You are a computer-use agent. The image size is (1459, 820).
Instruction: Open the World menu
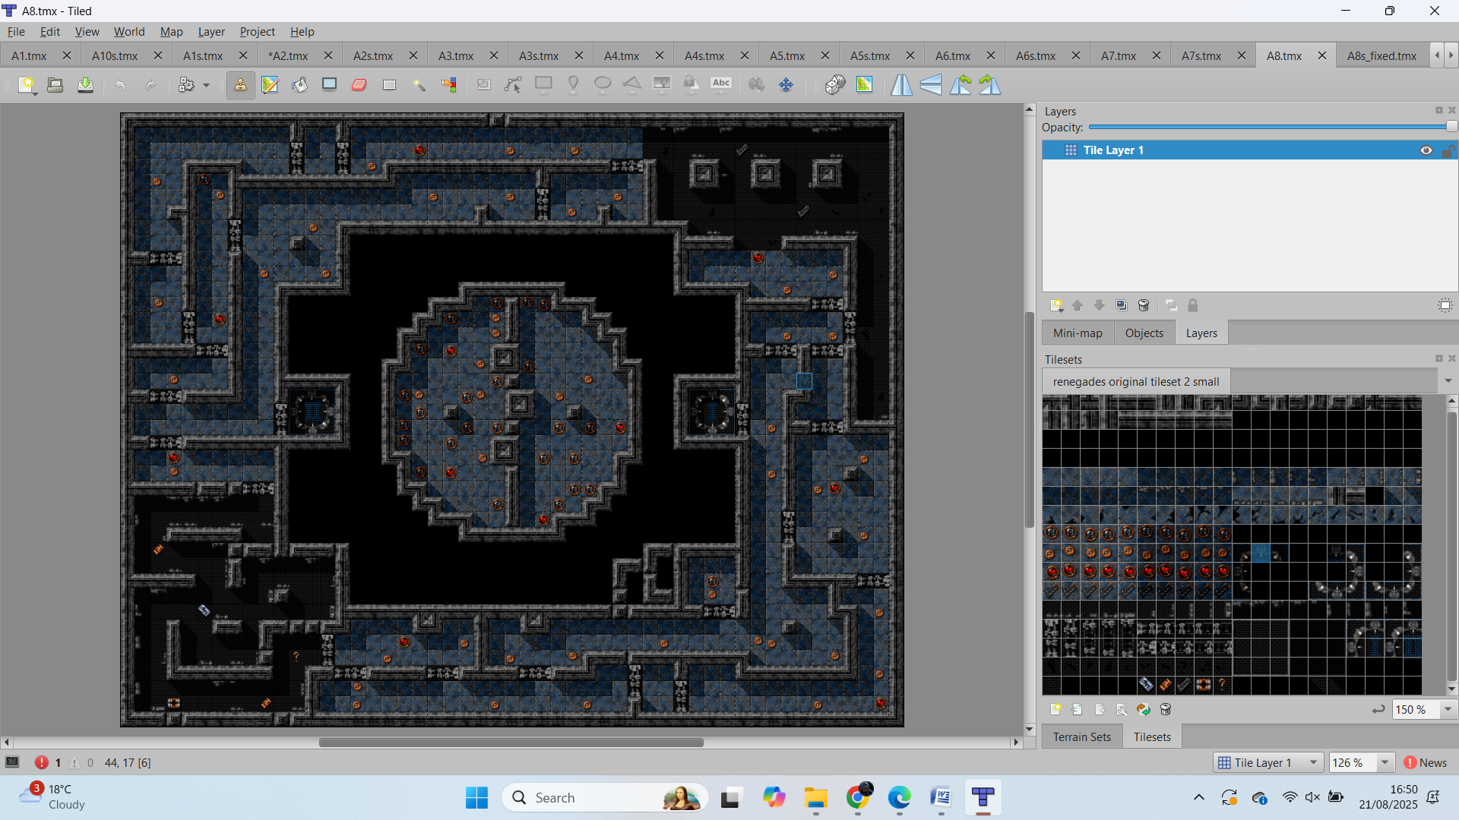coord(128,32)
